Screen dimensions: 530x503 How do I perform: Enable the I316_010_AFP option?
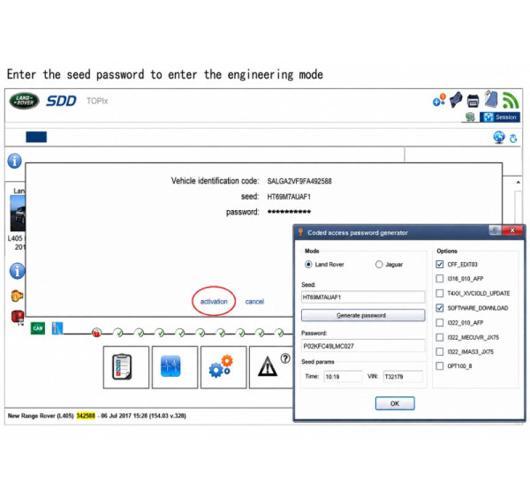coord(440,279)
